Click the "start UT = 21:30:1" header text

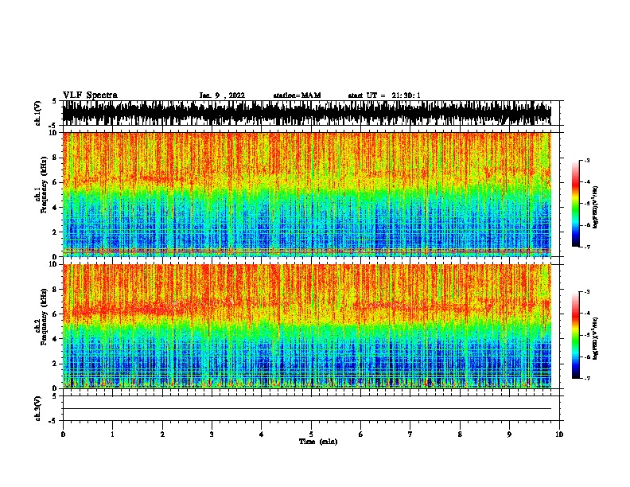click(x=384, y=95)
